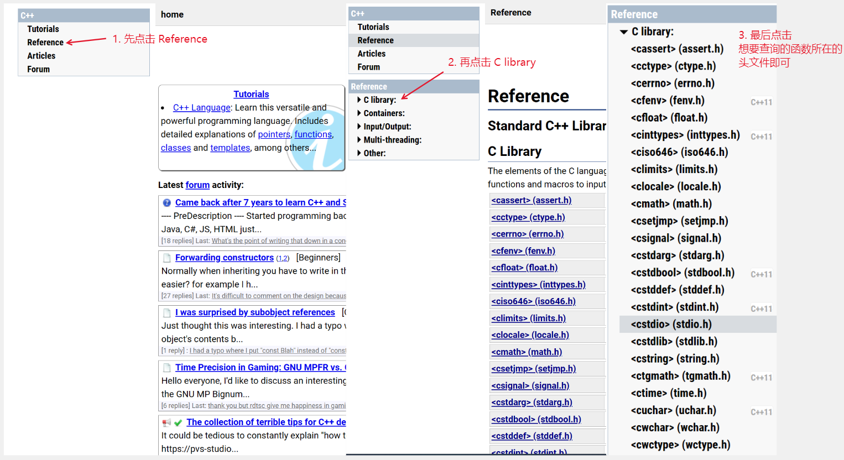Viewport: 844px width, 460px height.
Task: Click the page icon beside 'I was surprised by subobject references'
Action: [167, 313]
